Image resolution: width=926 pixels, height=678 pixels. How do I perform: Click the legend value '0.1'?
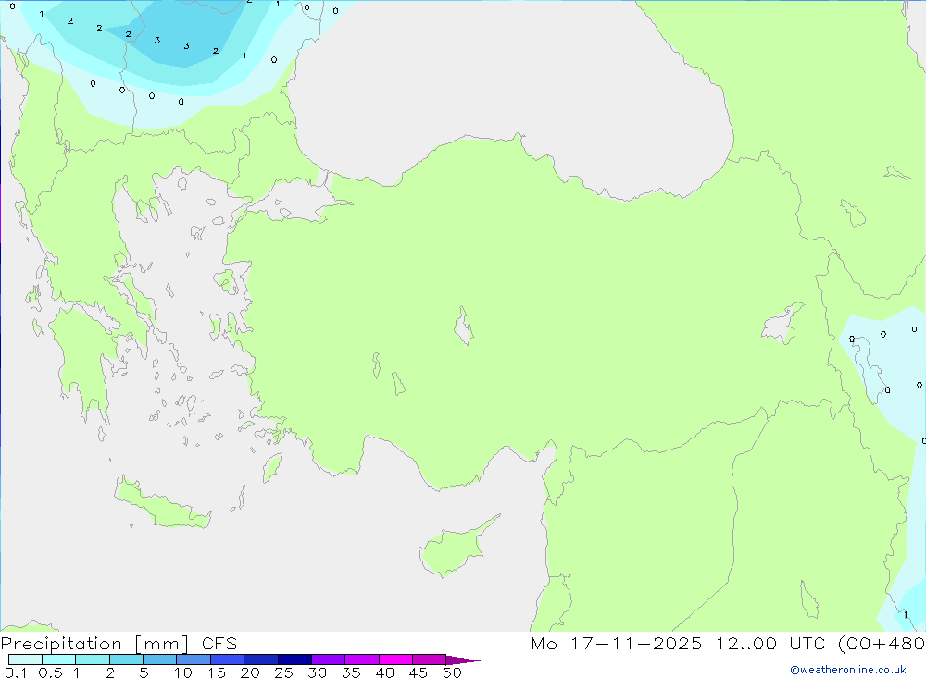pos(16,672)
